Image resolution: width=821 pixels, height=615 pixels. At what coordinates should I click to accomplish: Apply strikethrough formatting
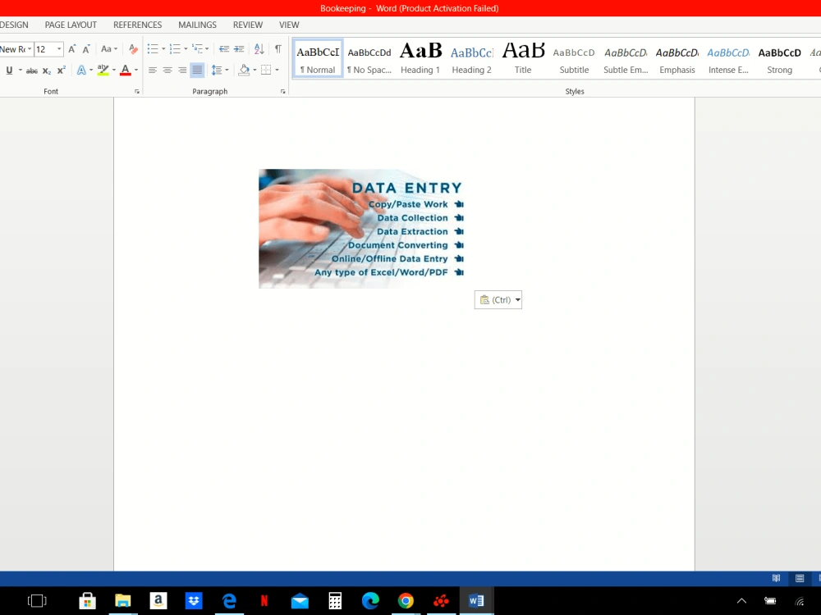32,70
